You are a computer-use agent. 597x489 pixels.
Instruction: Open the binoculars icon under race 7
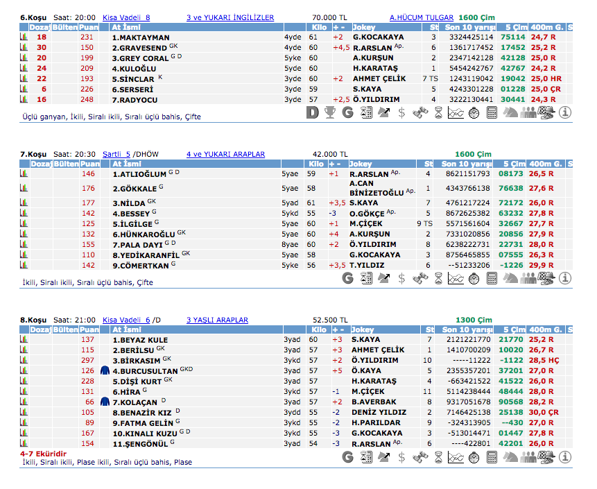click(x=419, y=278)
